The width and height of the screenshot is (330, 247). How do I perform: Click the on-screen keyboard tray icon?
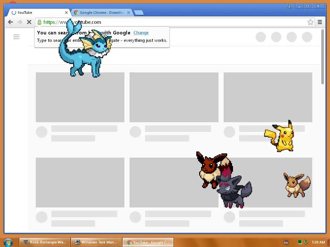(x=286, y=242)
